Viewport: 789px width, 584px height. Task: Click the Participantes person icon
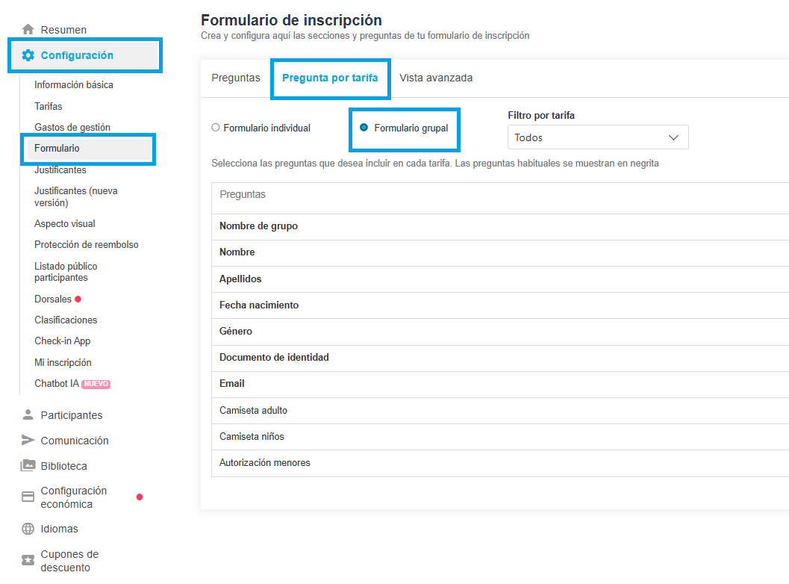tap(28, 415)
